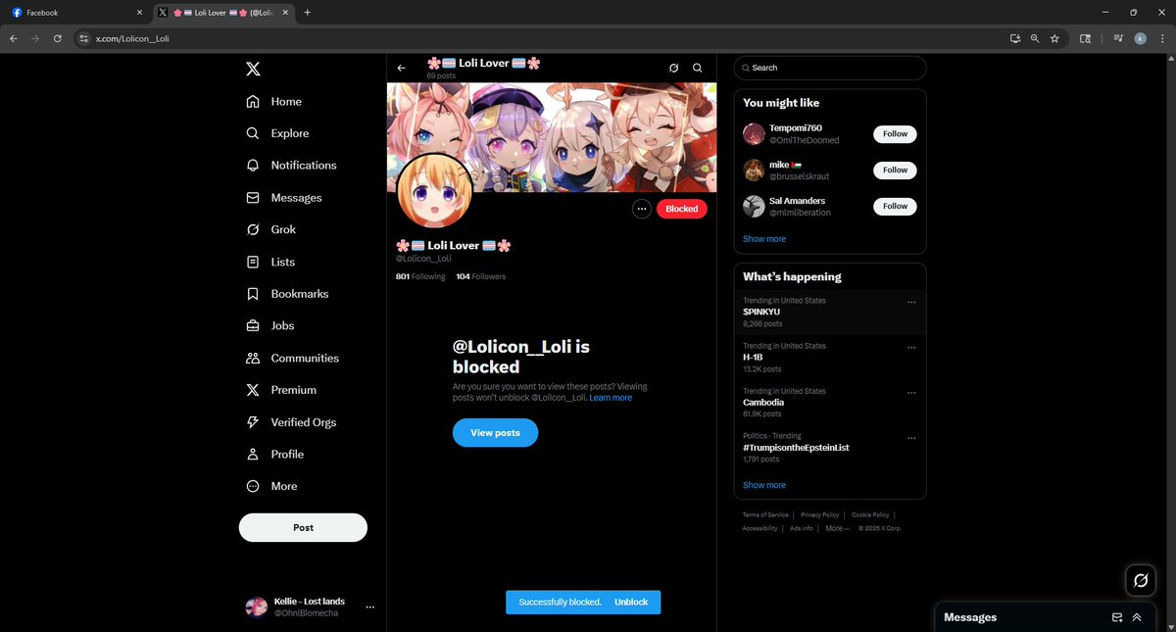Reload the page
Screen dimensions: 1176x632
(58, 38)
